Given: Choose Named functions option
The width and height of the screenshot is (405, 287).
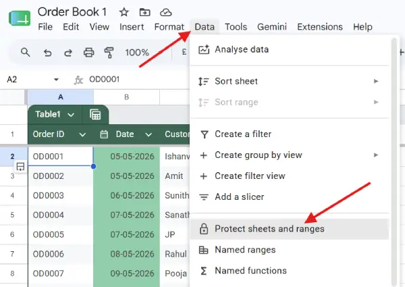Looking at the screenshot, I should [290, 271].
